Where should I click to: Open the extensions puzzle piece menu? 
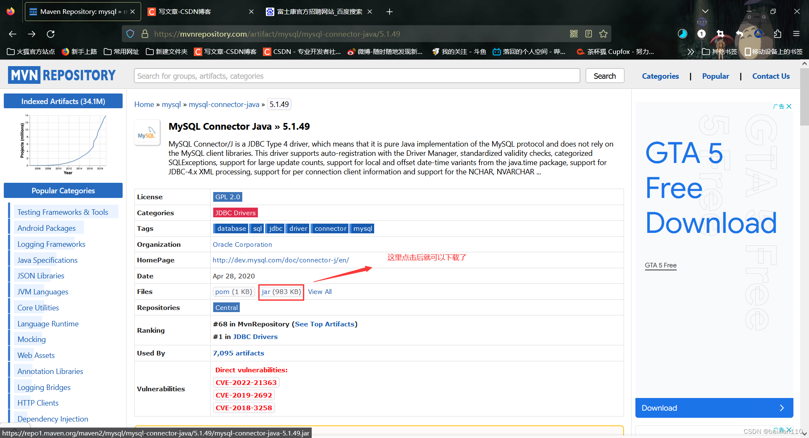point(777,34)
